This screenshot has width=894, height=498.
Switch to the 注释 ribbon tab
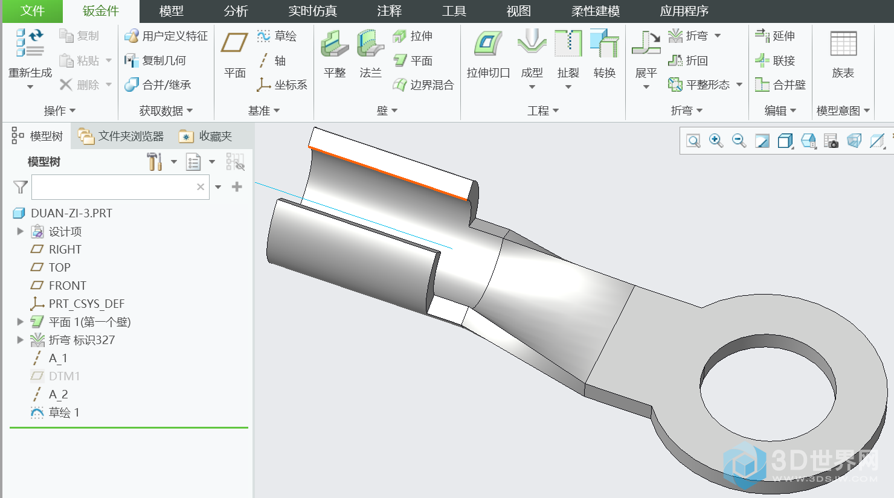[x=389, y=11]
